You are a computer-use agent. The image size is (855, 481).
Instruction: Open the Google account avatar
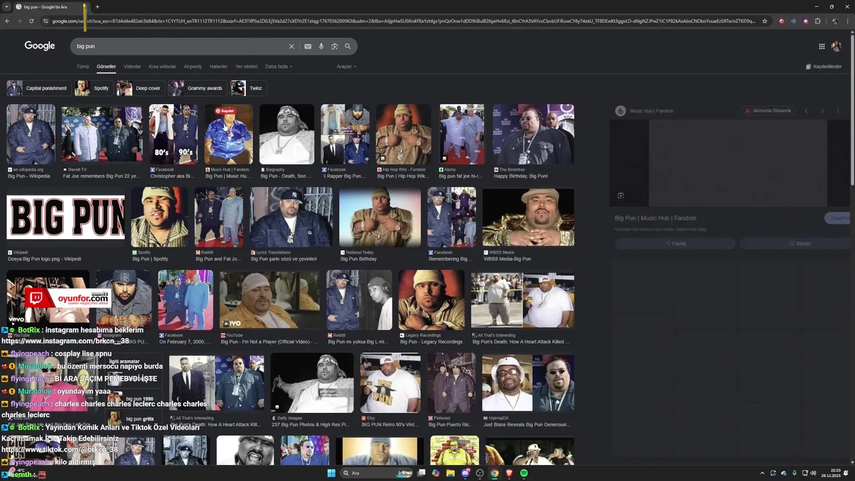point(836,46)
